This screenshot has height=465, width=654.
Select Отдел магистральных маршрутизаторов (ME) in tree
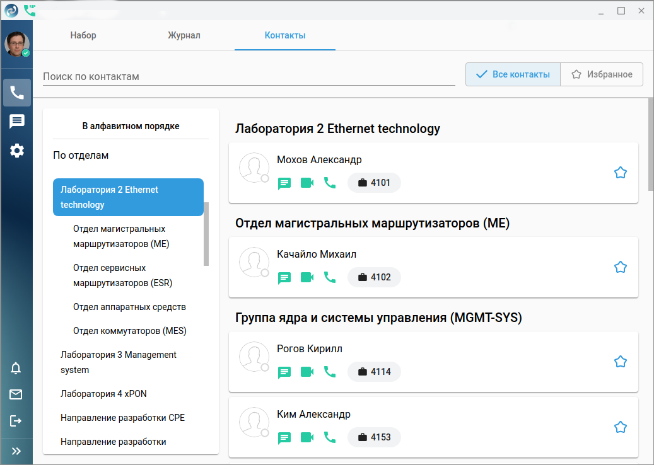121,236
